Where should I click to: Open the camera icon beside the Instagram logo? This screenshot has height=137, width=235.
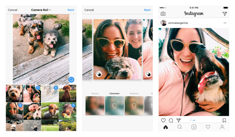pos(163,14)
